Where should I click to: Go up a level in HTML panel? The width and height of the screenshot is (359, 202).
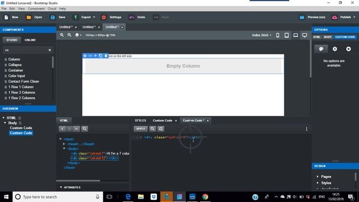[76, 128]
